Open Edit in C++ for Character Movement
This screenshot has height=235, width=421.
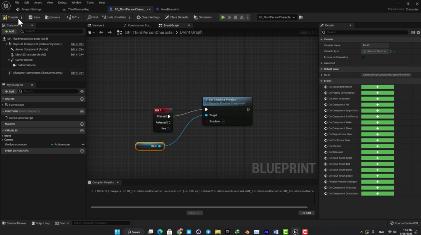(x=77, y=73)
